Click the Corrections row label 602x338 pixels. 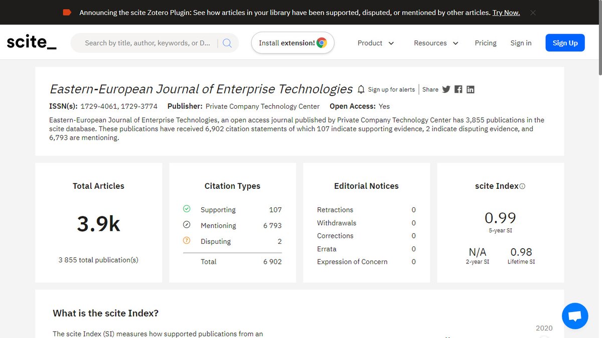(335, 236)
